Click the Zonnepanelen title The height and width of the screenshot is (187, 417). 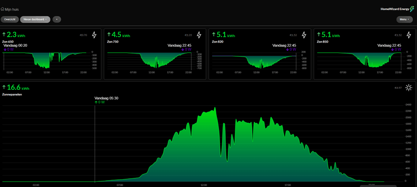(12, 95)
